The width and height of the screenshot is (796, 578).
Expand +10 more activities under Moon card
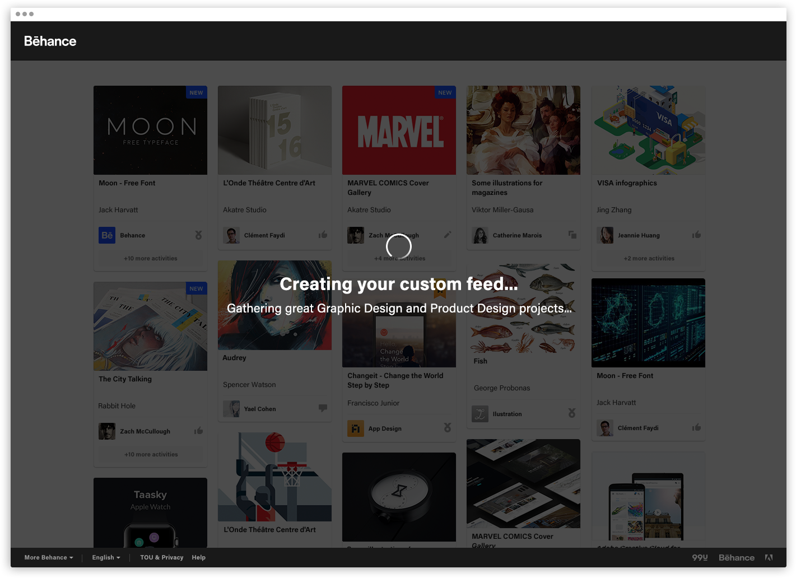coord(150,258)
